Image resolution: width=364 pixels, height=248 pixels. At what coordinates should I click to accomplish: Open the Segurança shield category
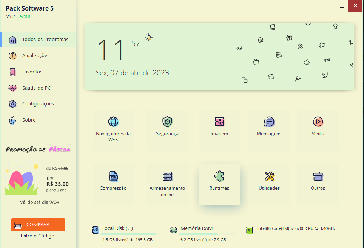pyautogui.click(x=167, y=130)
